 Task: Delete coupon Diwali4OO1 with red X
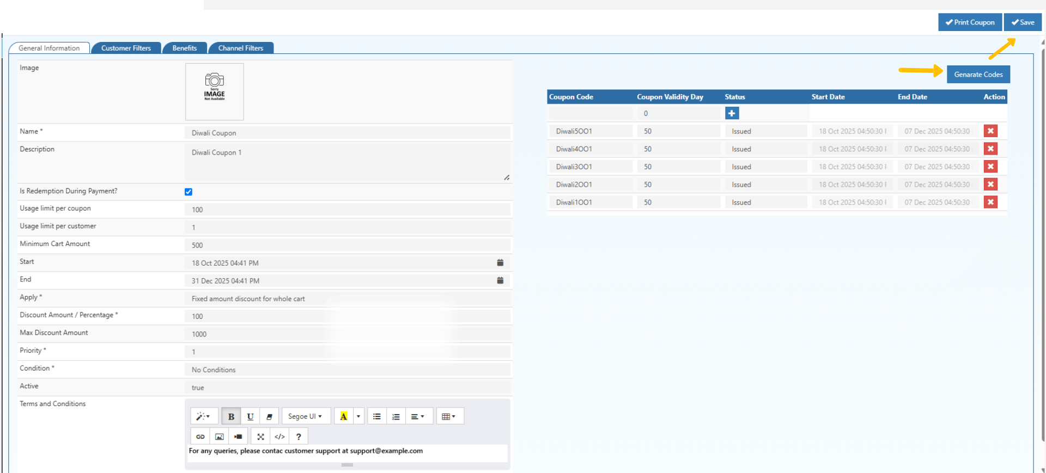[x=990, y=149]
